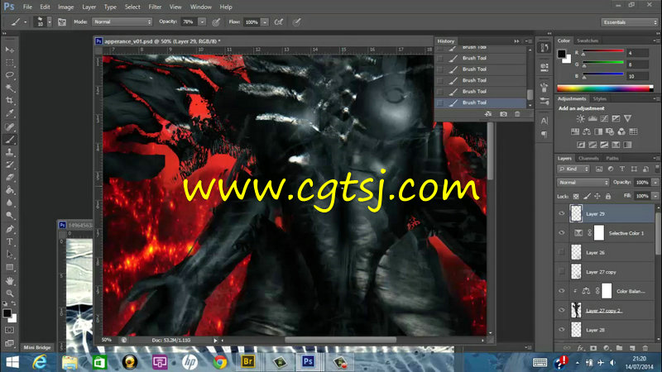This screenshot has width=662, height=372.
Task: Select the Horizontal Type tool
Action: [x=10, y=241]
